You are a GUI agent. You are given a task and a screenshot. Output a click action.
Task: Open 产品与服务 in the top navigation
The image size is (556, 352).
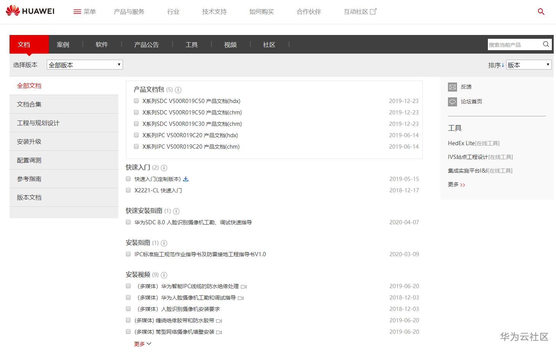click(129, 12)
